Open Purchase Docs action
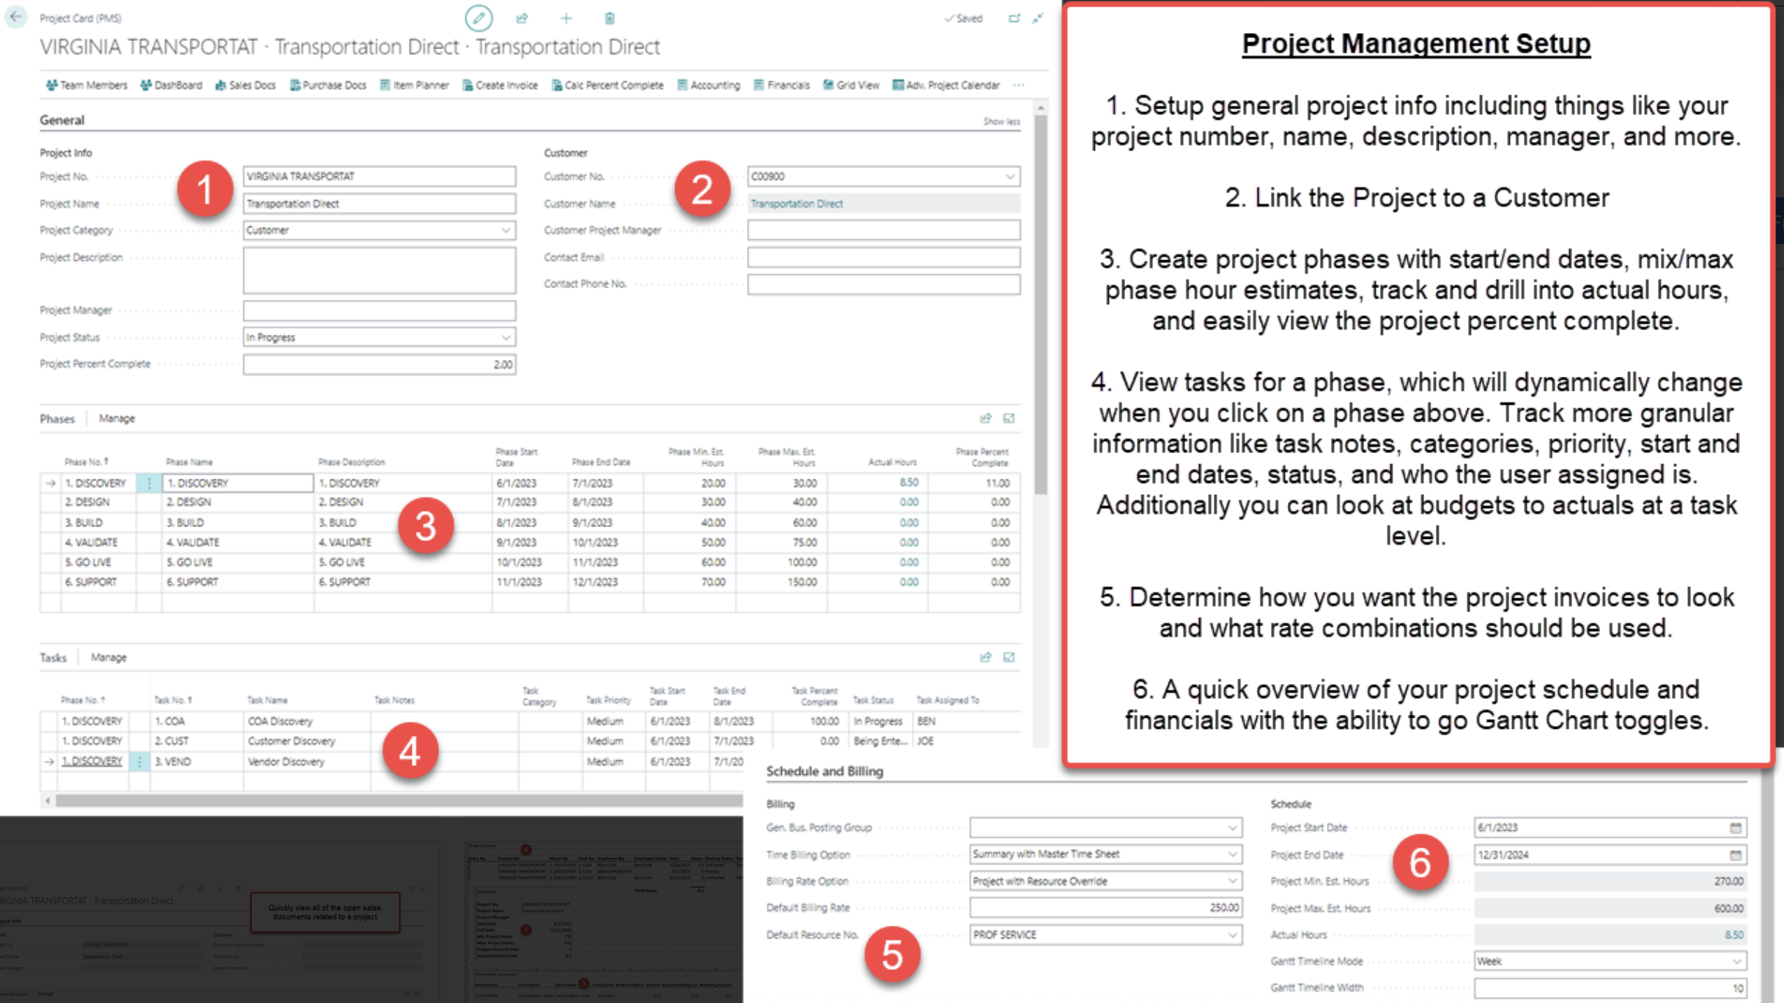The width and height of the screenshot is (1784, 1003). [328, 85]
